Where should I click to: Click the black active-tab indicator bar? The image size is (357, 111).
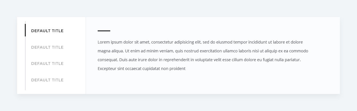pos(25,30)
